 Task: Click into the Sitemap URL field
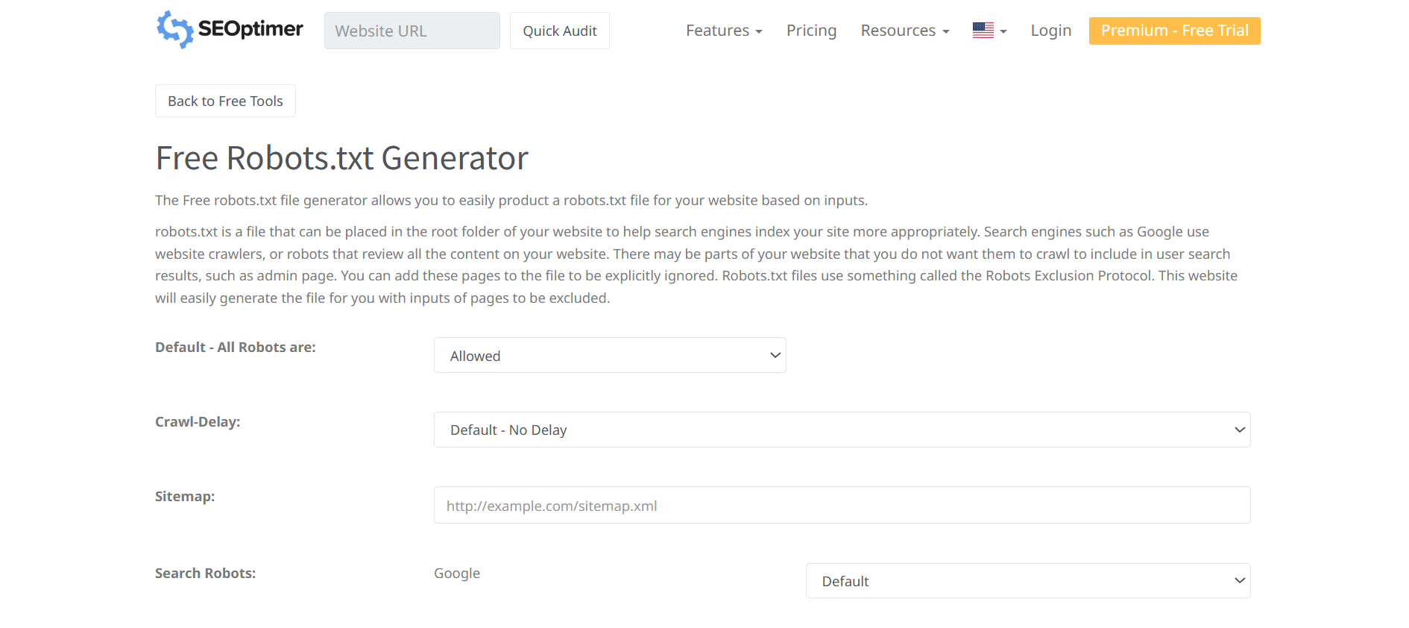[x=842, y=505]
